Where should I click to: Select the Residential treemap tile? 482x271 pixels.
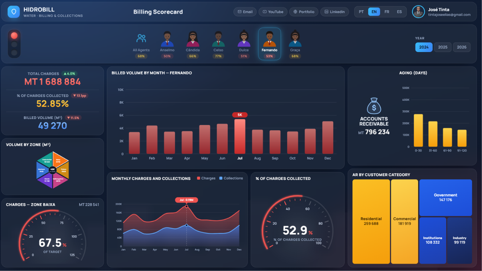click(x=371, y=221)
